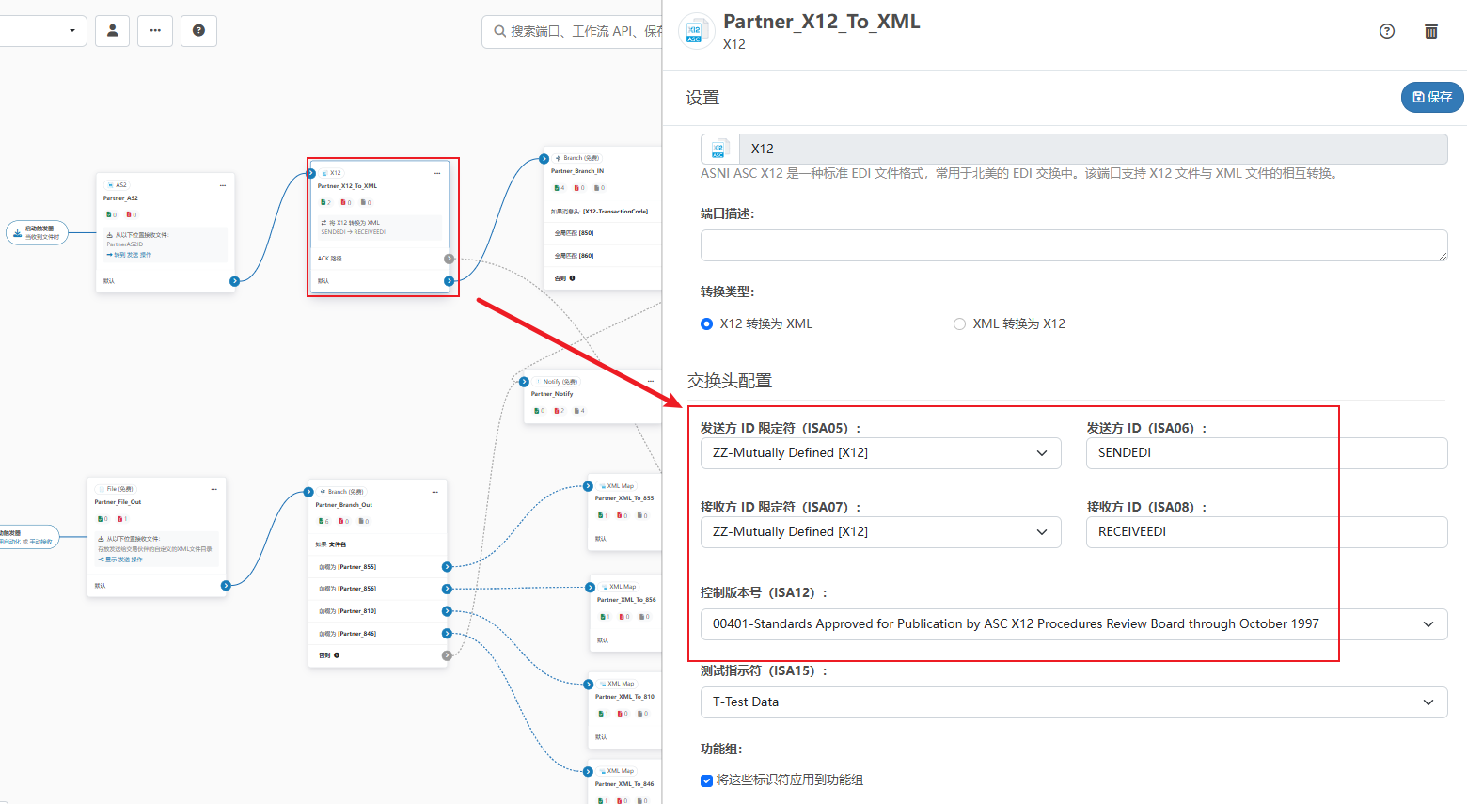Screen dimensions: 1467x804
Task: Click info icon next to 否则 in Partner_Branch_Out
Action: [337, 655]
